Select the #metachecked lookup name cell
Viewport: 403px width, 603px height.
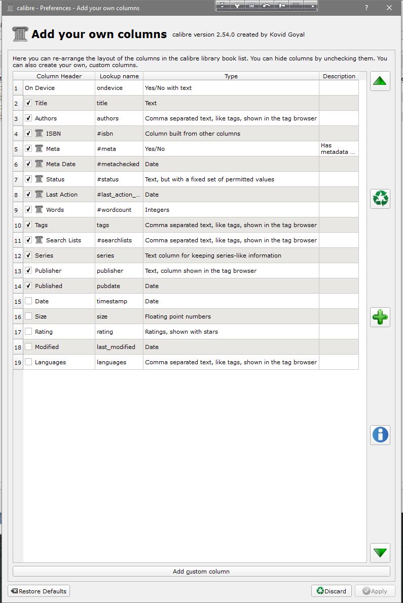(119, 164)
